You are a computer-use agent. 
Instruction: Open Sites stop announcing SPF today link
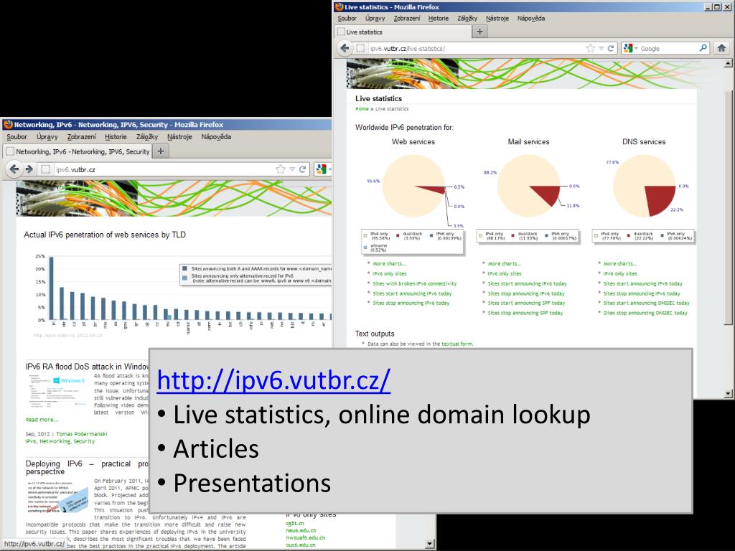coord(525,313)
